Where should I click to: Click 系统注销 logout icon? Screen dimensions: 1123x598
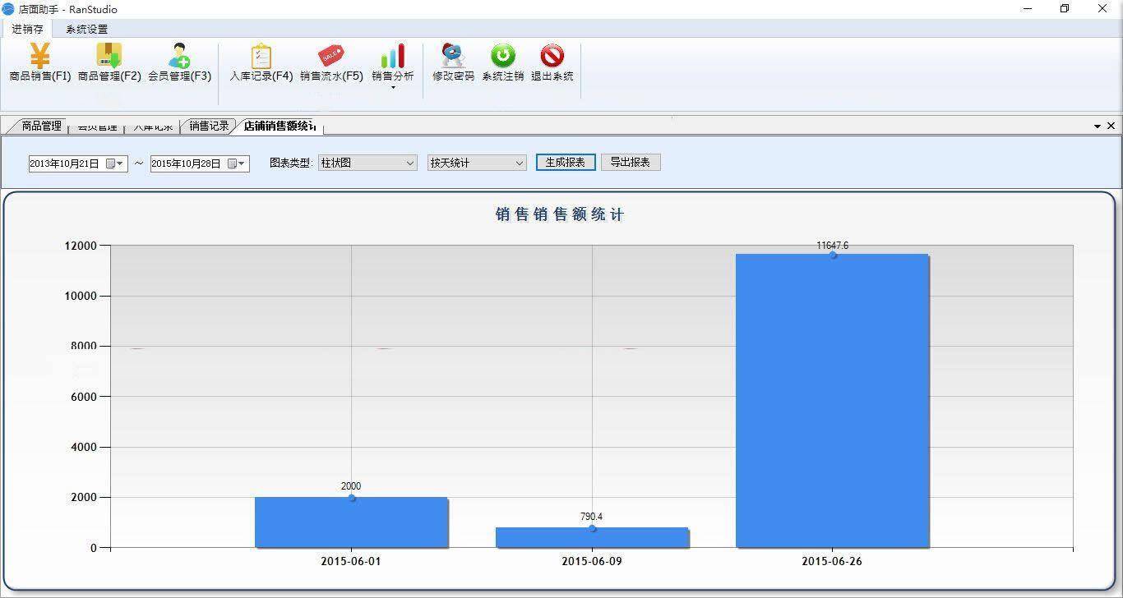tap(502, 62)
